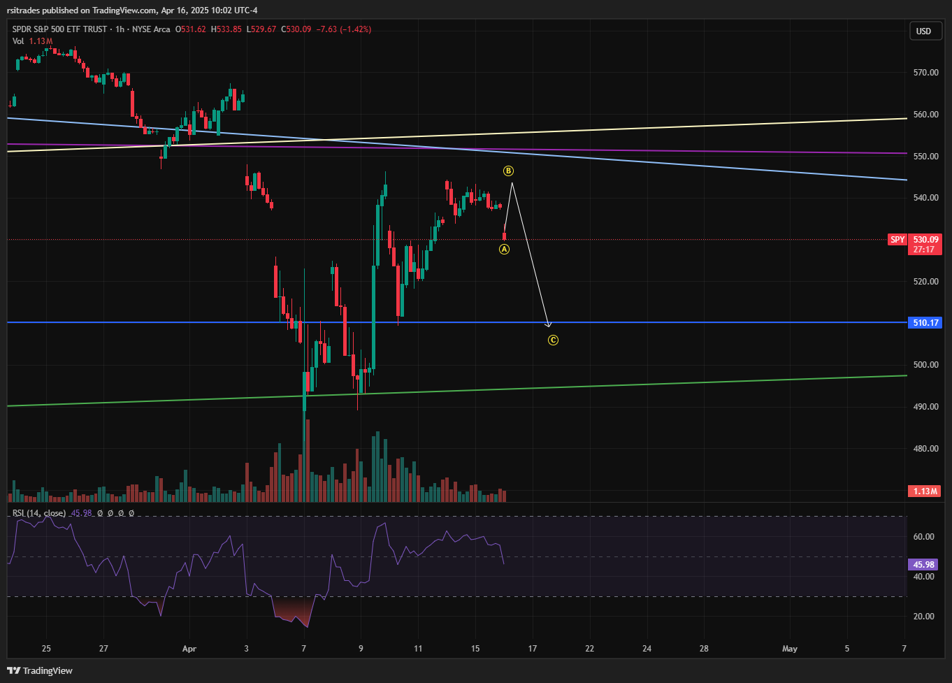The width and height of the screenshot is (952, 683).
Task: Click the 20.00 RSI axis label
Action: tap(924, 617)
